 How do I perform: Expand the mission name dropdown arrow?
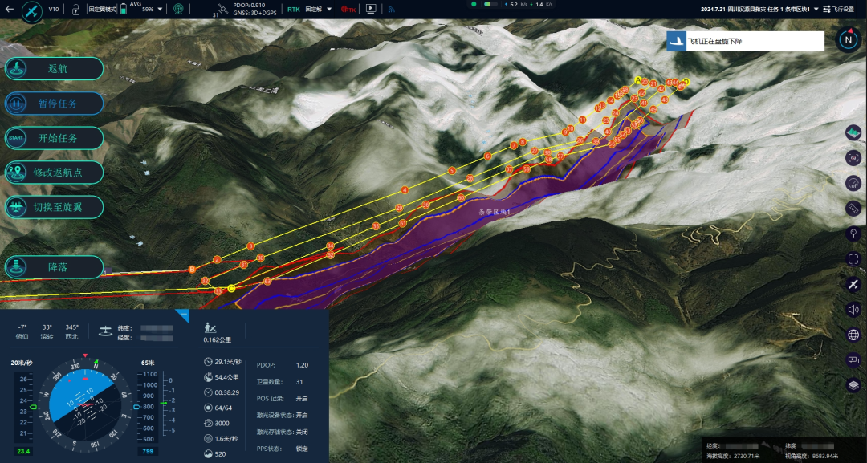pyautogui.click(x=816, y=9)
